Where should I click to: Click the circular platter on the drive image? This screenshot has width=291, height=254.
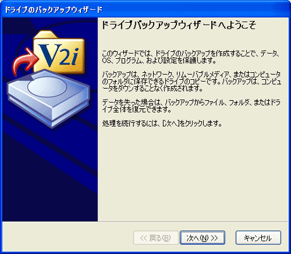[47, 86]
